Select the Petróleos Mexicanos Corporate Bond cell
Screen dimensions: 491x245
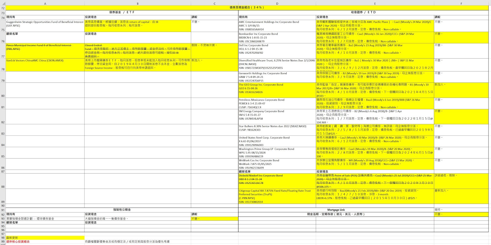tap(277, 104)
